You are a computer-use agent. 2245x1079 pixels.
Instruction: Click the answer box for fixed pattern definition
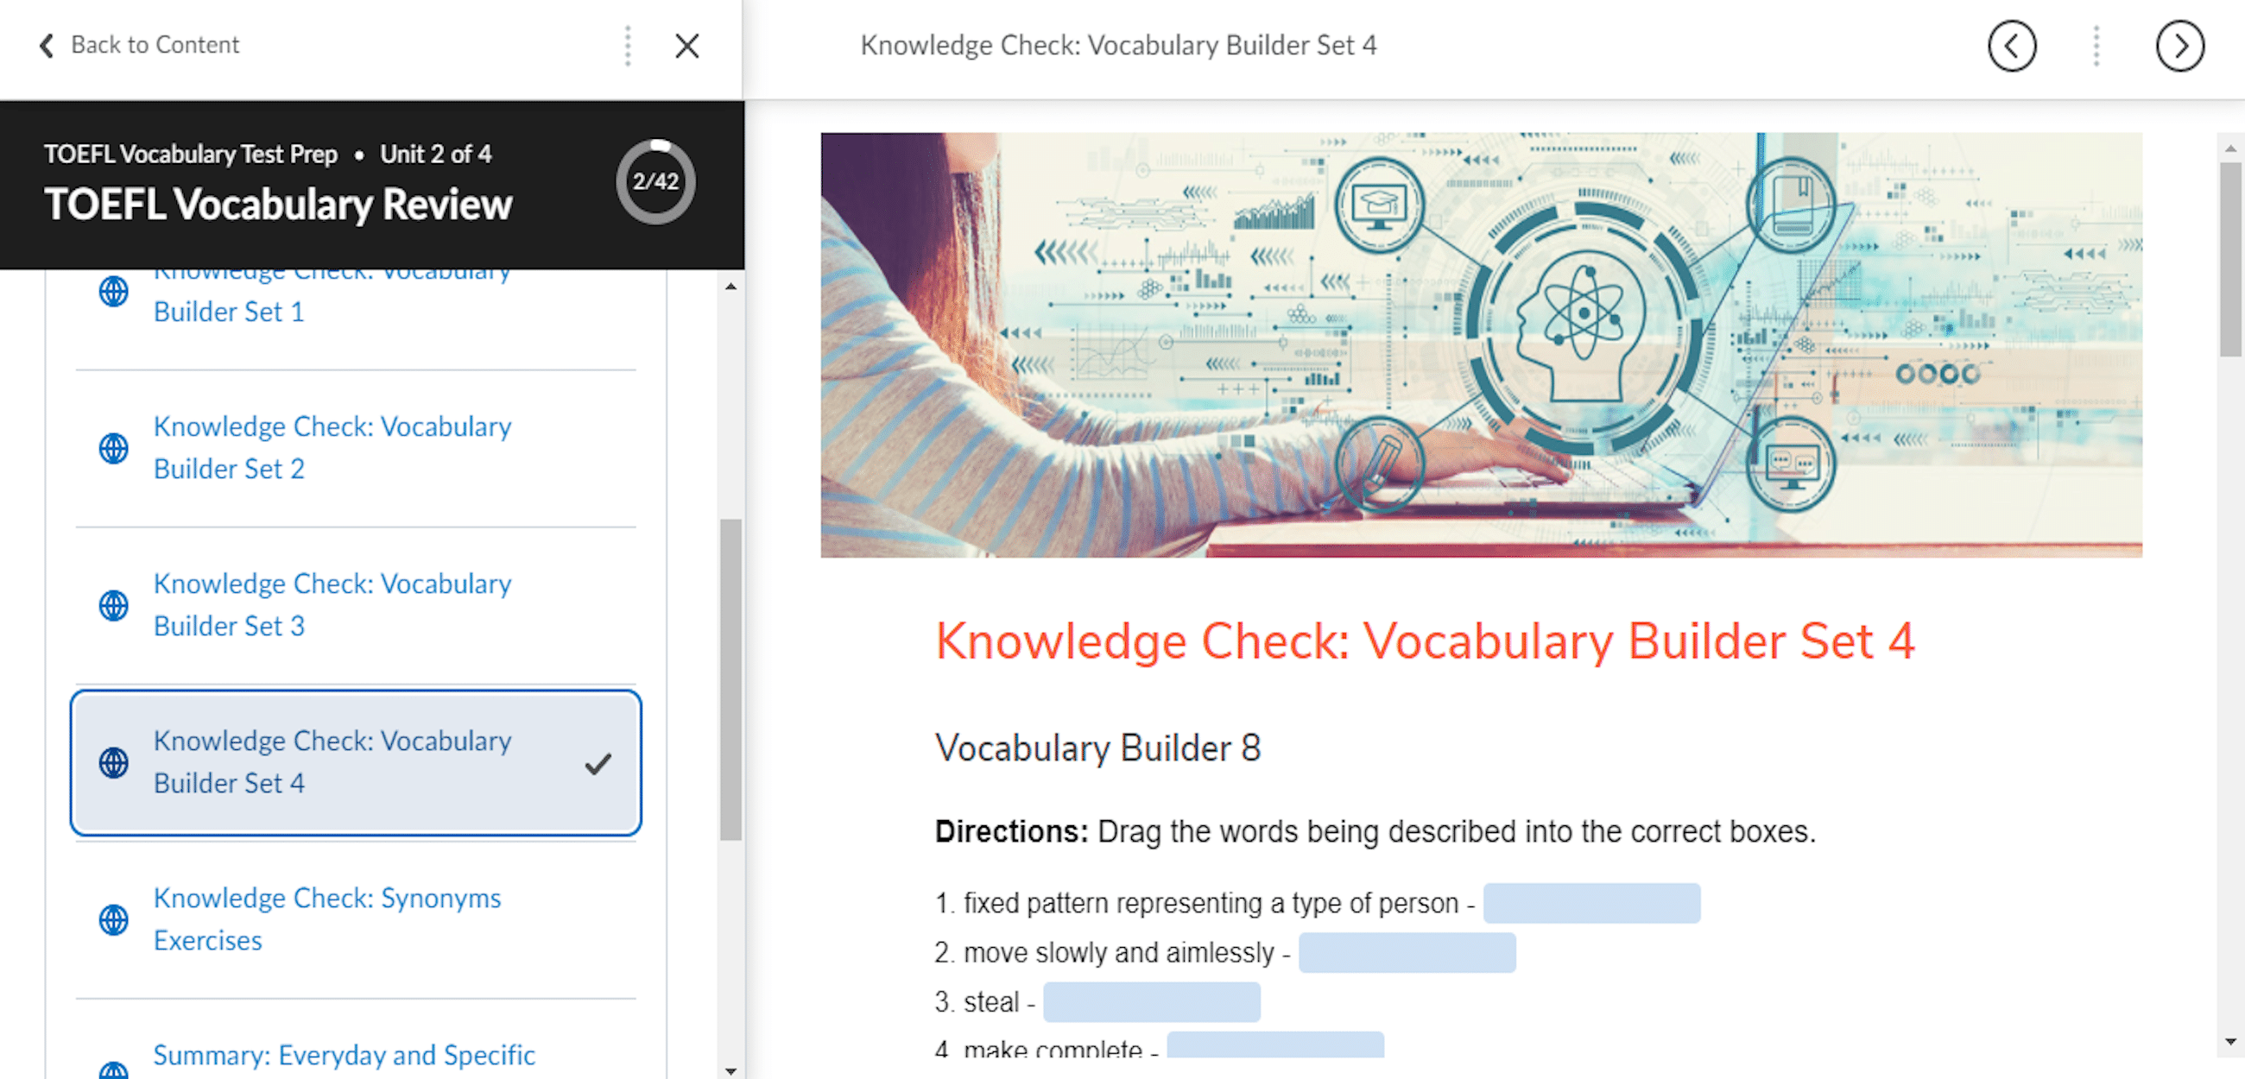(x=1590, y=903)
